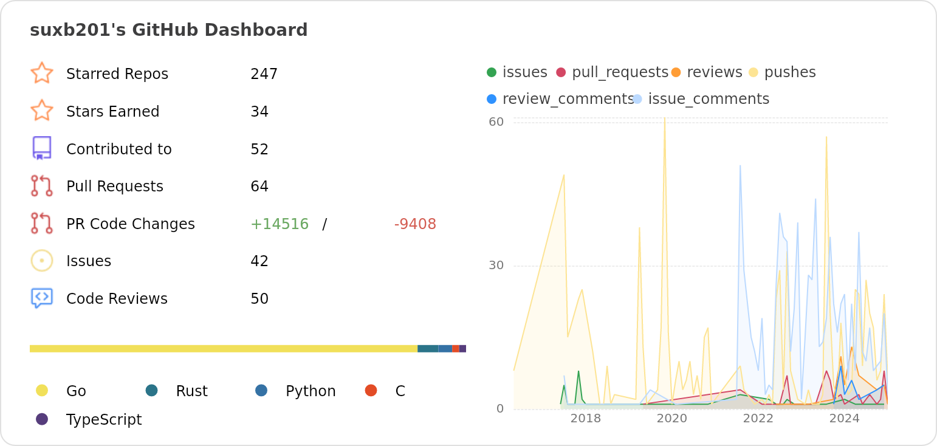Click the PR Code Changes icon
The height and width of the screenshot is (446, 937).
42,223
